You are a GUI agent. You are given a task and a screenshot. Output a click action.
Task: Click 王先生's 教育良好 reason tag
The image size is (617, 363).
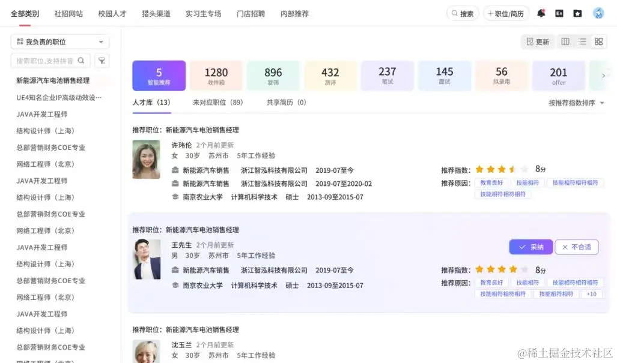(x=491, y=283)
